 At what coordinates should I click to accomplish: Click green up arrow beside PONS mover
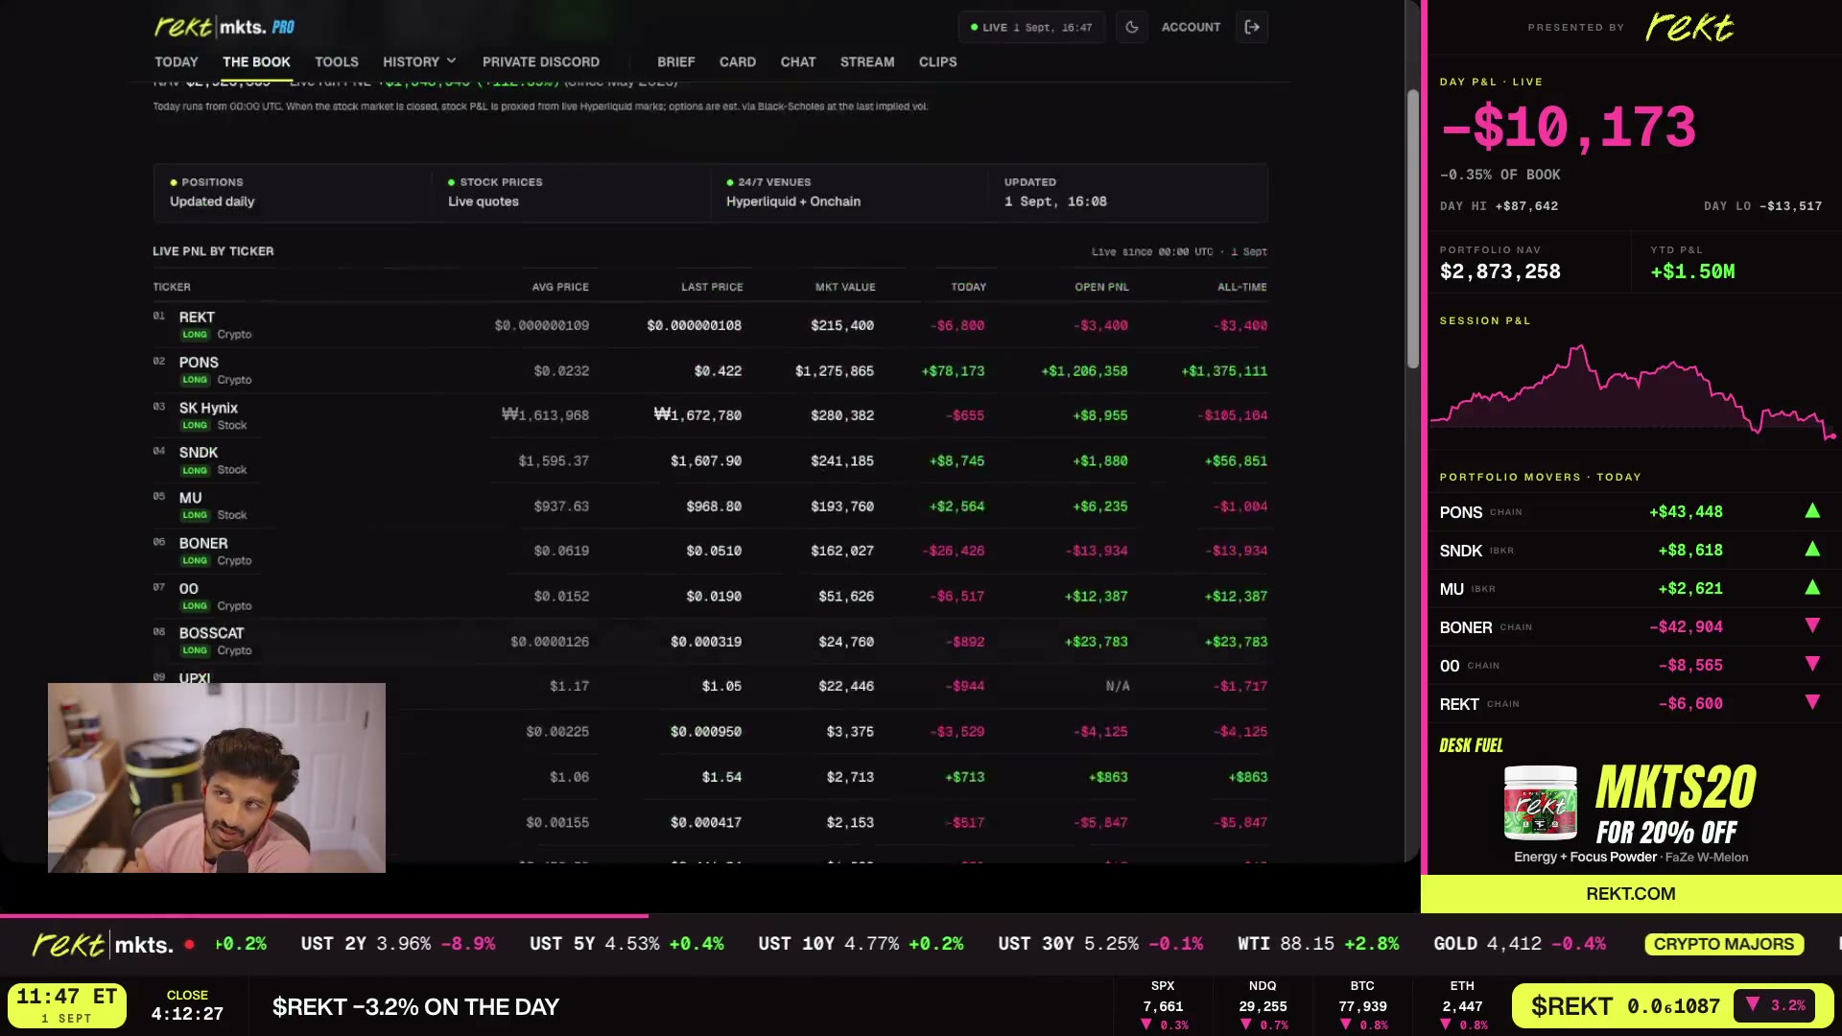pyautogui.click(x=1812, y=511)
